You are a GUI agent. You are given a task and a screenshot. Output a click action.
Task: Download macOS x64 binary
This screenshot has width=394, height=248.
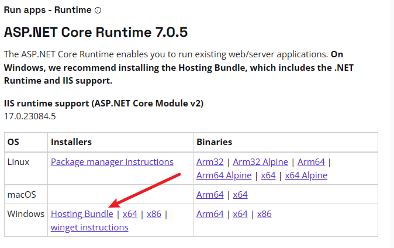click(x=240, y=195)
